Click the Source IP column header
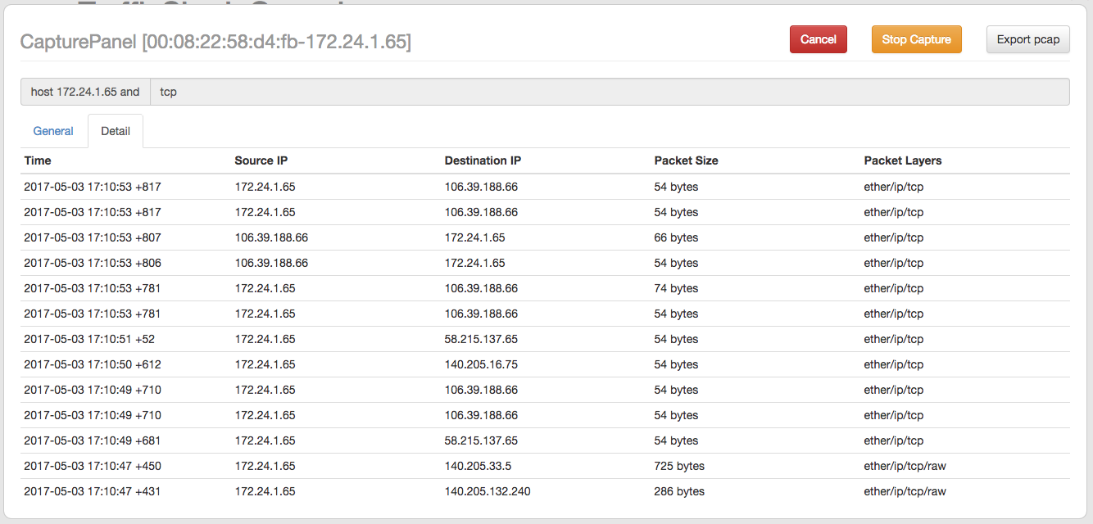Screen dimensions: 1093x524 pos(261,160)
